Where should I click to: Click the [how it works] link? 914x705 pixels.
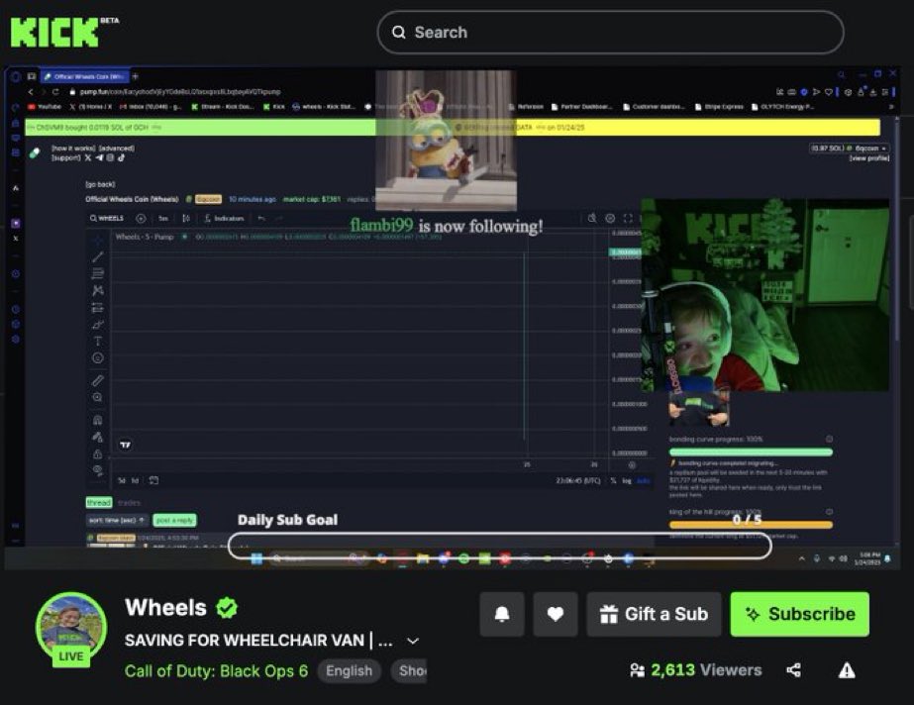point(72,148)
